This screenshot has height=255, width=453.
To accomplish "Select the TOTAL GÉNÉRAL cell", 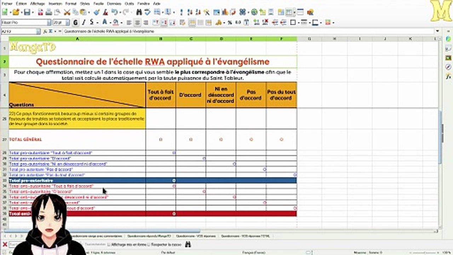I will coord(77,140).
